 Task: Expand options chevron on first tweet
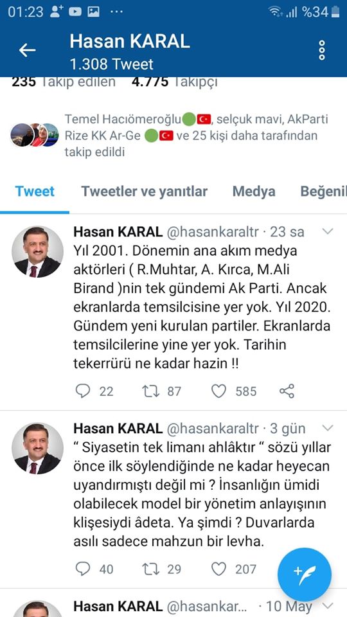click(328, 231)
